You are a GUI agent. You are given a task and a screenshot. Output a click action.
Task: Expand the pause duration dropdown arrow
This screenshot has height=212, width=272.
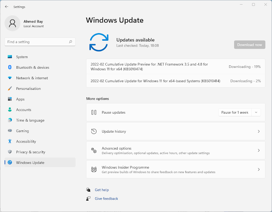click(256, 112)
